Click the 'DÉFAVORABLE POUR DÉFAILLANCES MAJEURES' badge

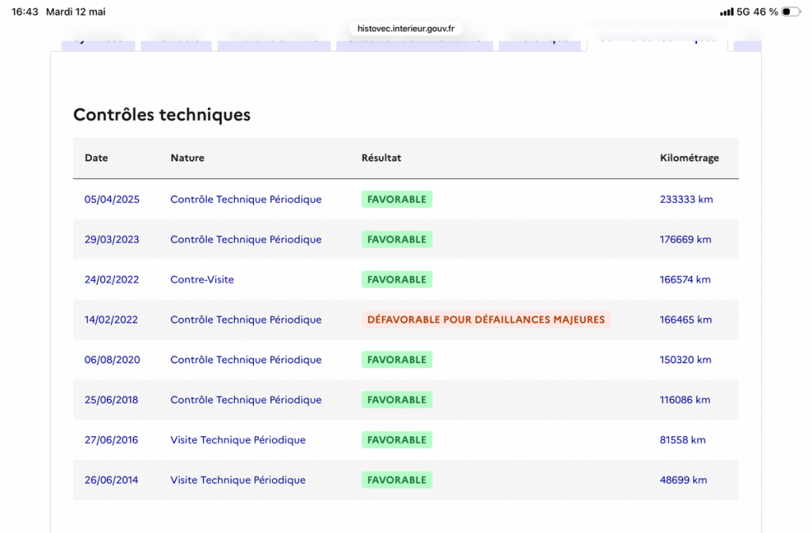[486, 320]
